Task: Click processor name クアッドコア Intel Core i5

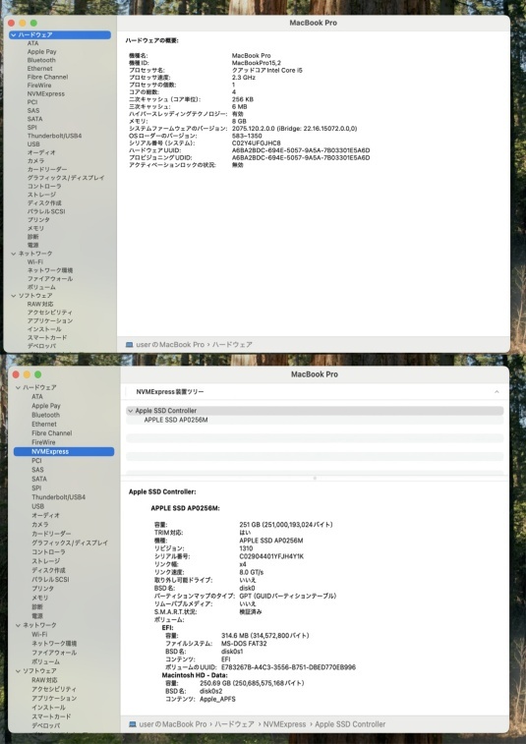Action: click(x=266, y=70)
